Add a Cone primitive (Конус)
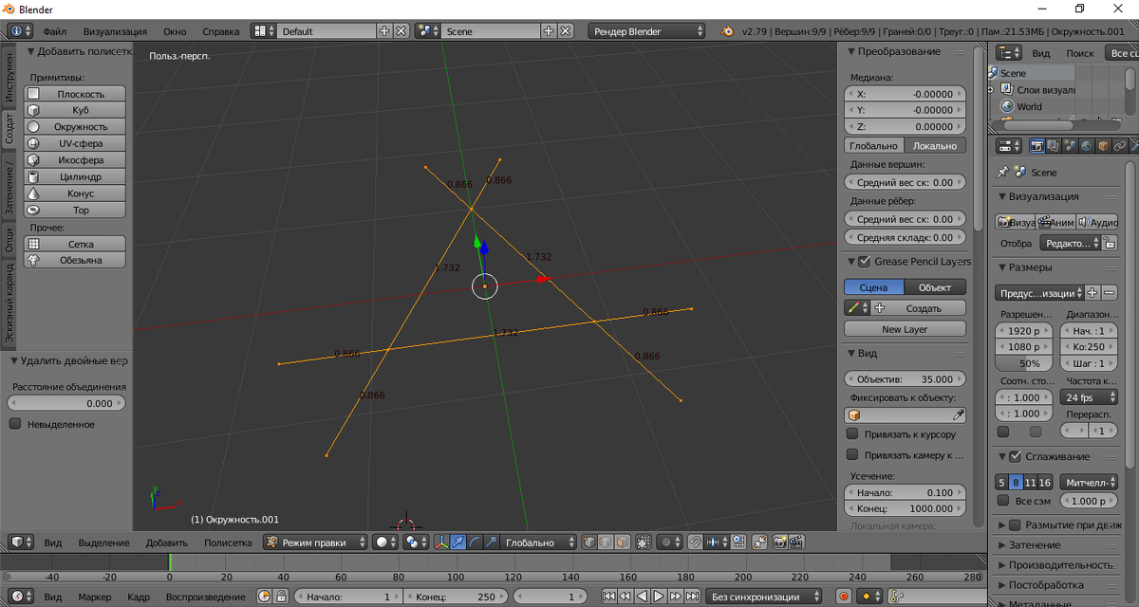 pos(75,193)
